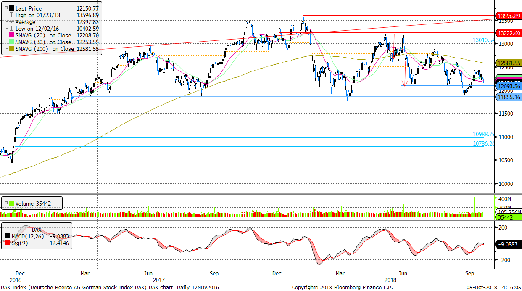Click the red 13222.60 price-axis tag
This screenshot has height=291, width=522.
coord(509,33)
